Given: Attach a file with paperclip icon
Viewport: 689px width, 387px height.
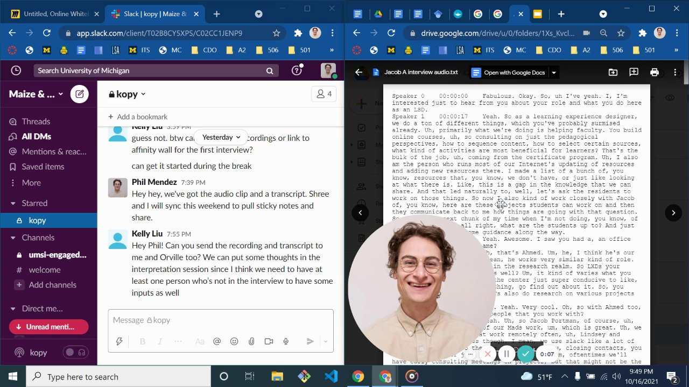Looking at the screenshot, I should 251,341.
